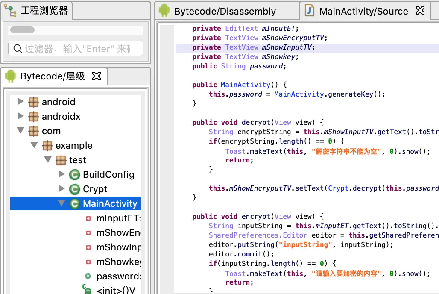Close the Bytecode/层级 tab
439x294 pixels.
coord(97,76)
